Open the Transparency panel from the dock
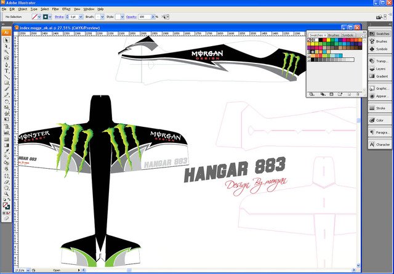 [380, 61]
